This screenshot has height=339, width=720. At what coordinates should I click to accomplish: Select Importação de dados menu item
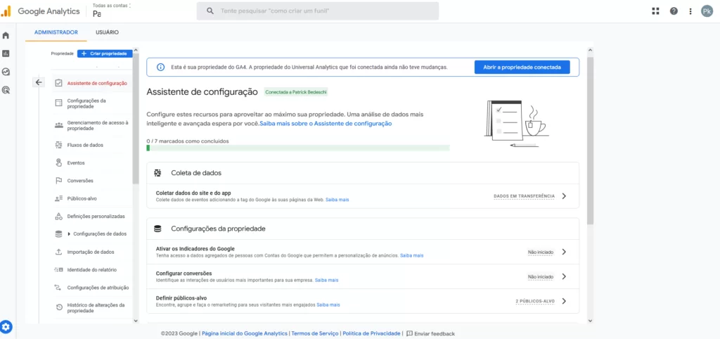point(92,252)
